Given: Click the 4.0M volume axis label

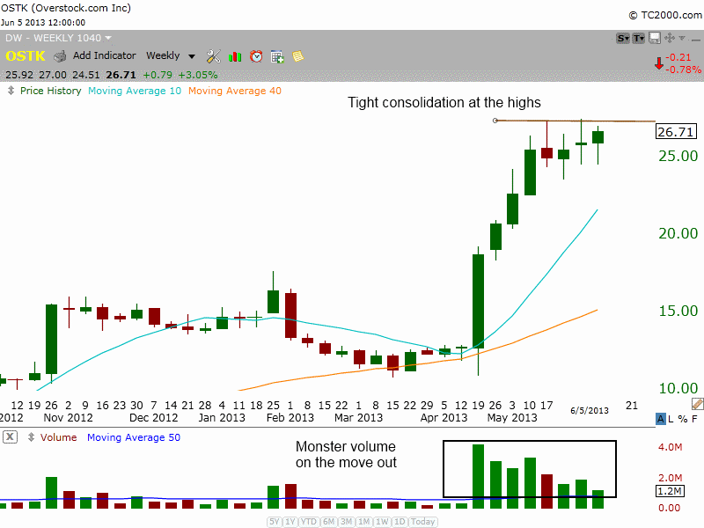Looking at the screenshot, I should click(670, 447).
